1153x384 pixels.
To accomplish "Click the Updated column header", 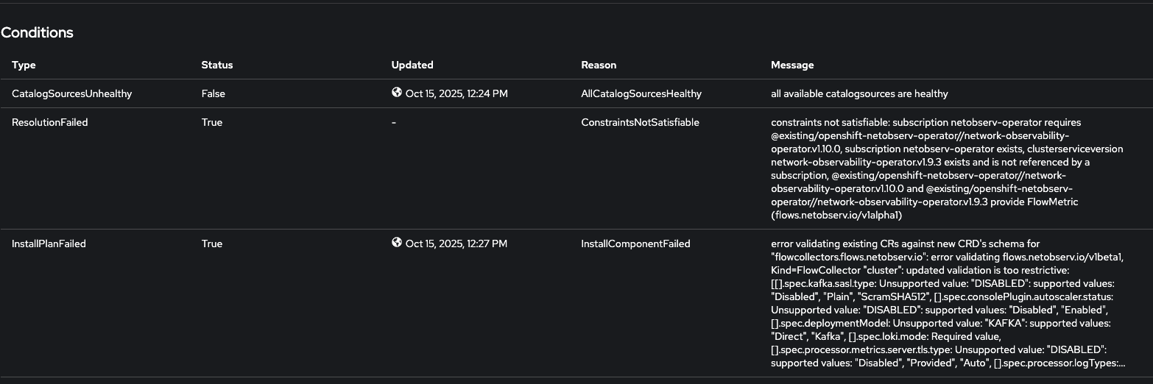I will pos(412,65).
